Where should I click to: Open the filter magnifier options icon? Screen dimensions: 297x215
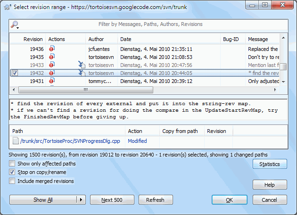pyautogui.click(x=15, y=25)
